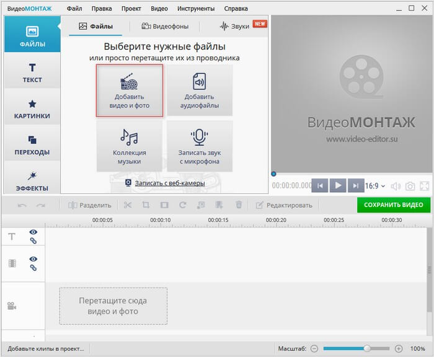Click the zoom out minus button
The height and width of the screenshot is (357, 434).
click(314, 349)
